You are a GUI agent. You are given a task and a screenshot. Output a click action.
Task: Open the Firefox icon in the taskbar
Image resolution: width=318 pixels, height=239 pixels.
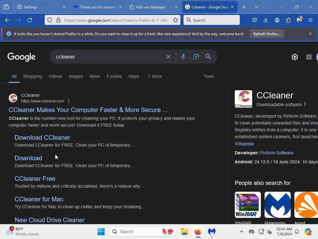click(x=198, y=232)
